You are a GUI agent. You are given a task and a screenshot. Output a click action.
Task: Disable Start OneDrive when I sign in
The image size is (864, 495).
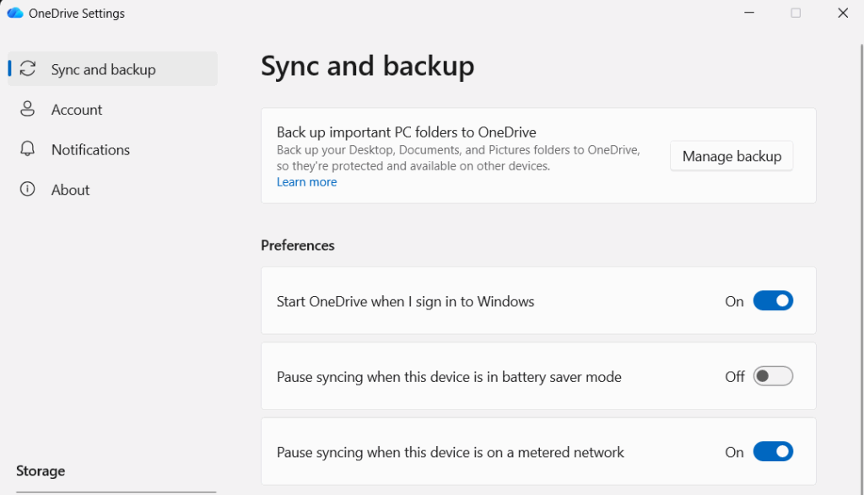click(773, 301)
